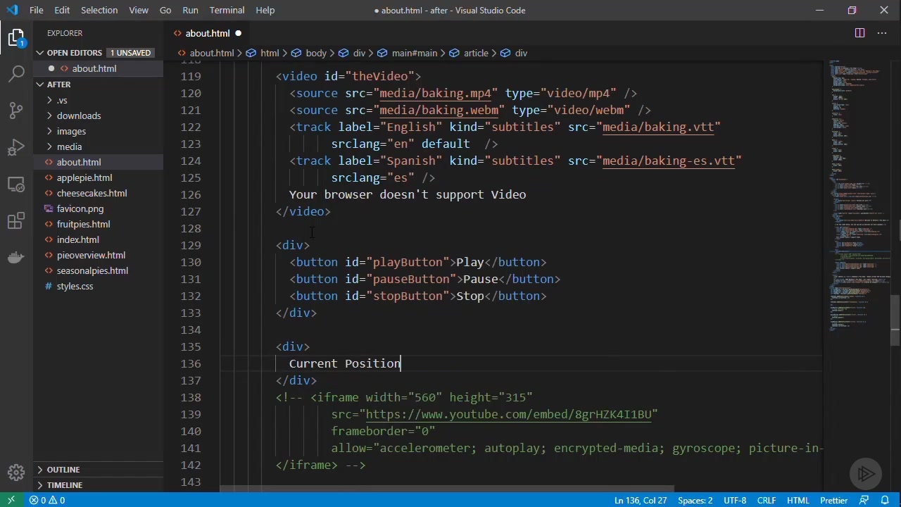Image resolution: width=901 pixels, height=507 pixels.
Task: Change indentation via Spaces: 2 indicator
Action: click(x=695, y=500)
